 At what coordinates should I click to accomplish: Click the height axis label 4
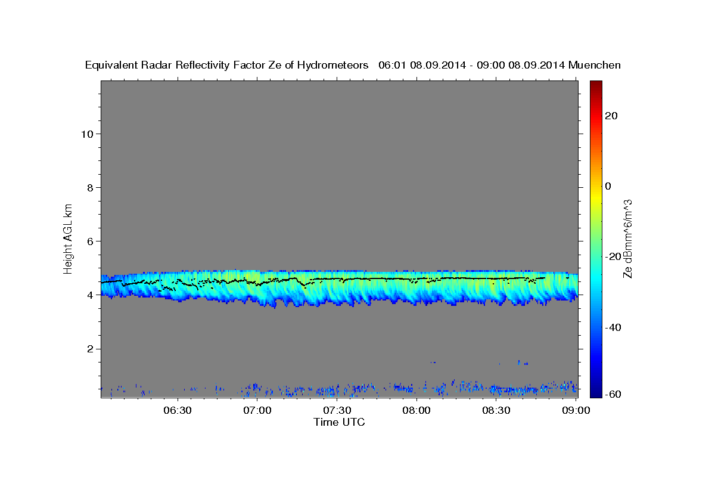coord(89,295)
